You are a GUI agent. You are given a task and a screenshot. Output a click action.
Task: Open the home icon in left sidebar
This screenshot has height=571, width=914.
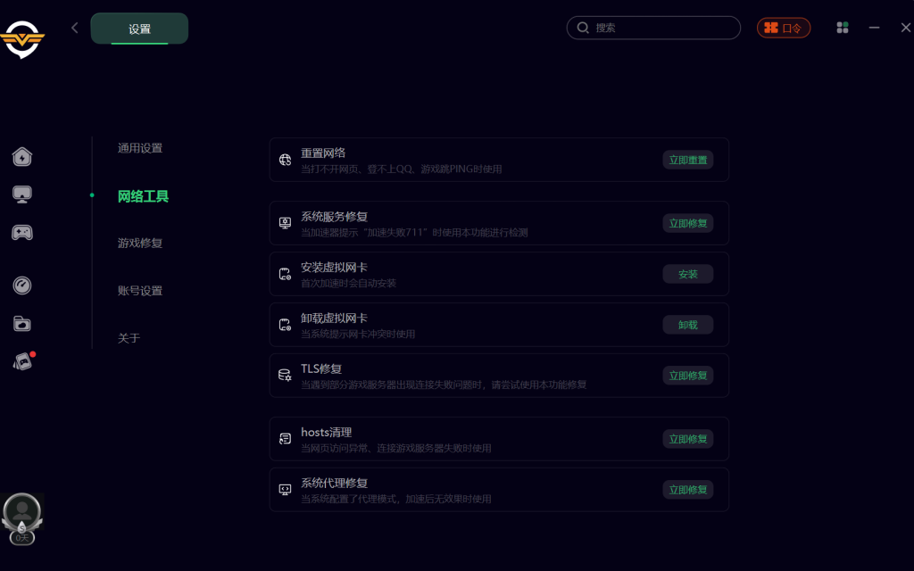point(22,157)
